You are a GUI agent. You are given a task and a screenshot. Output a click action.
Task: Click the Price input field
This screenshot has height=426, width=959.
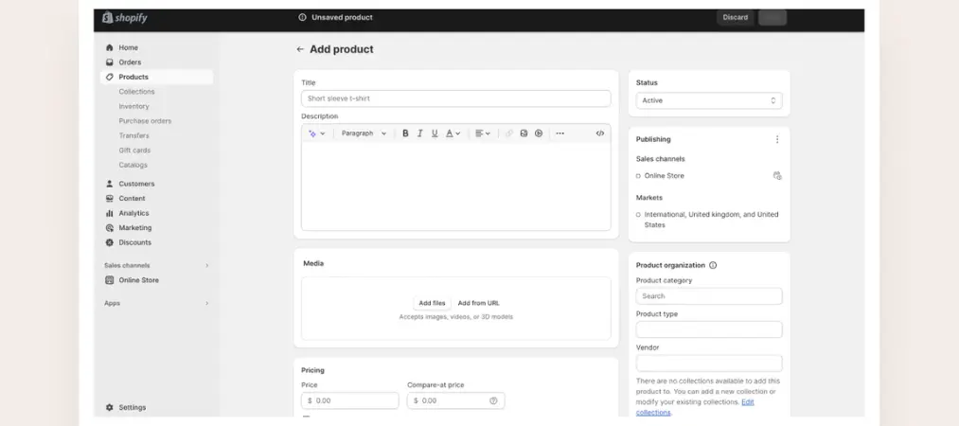(x=350, y=401)
